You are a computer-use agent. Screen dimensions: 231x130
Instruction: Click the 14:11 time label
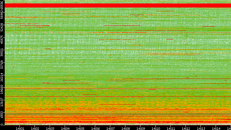click(x=171, y=128)
